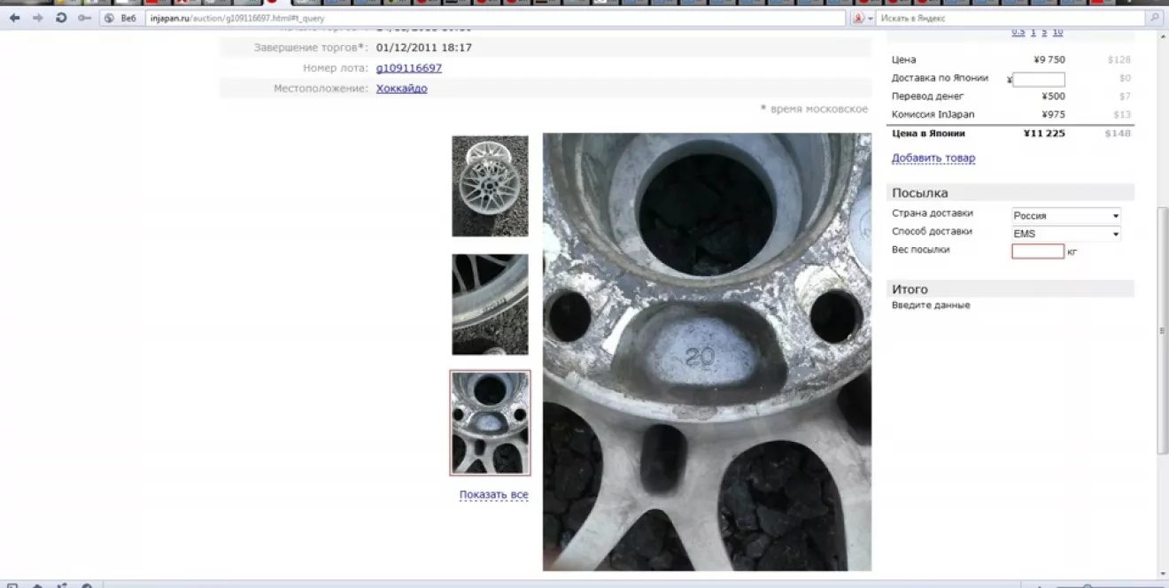The height and width of the screenshot is (588, 1169).
Task: Open lot number g109116697 link
Action: [408, 68]
